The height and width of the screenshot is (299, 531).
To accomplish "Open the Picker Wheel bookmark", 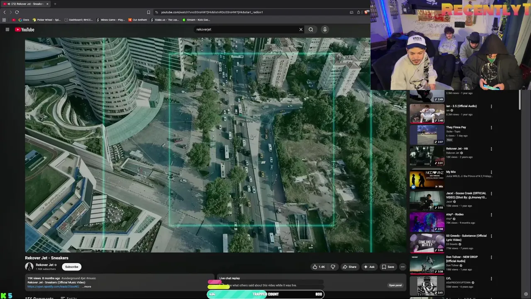I will pos(46,20).
